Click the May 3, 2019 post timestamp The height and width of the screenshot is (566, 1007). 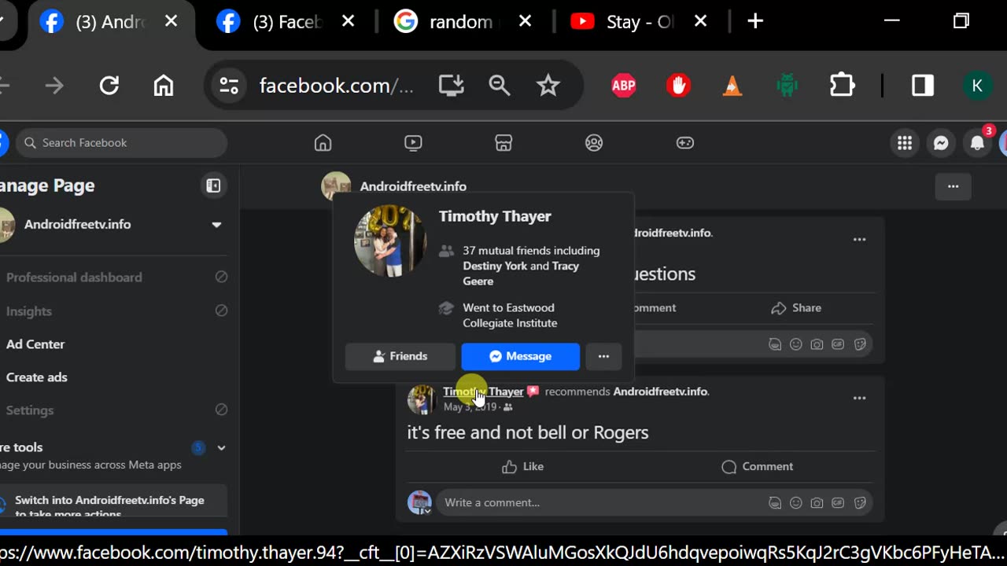(x=470, y=406)
